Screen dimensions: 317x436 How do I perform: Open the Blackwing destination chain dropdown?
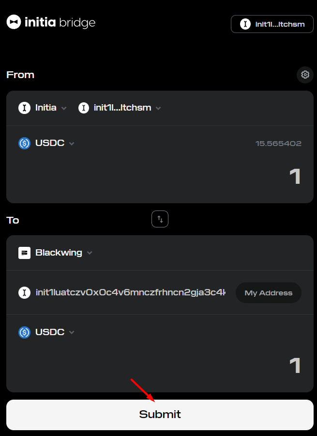56,253
